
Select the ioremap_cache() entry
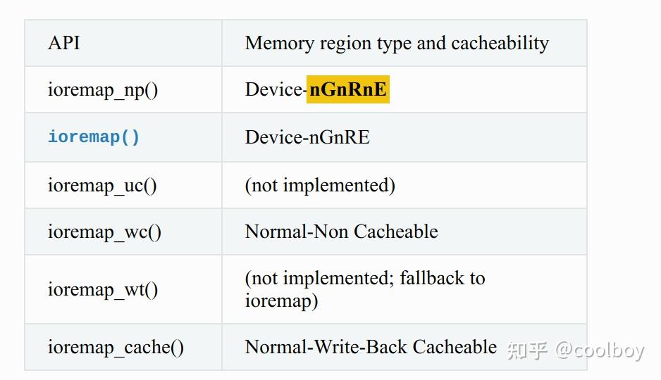[116, 347]
